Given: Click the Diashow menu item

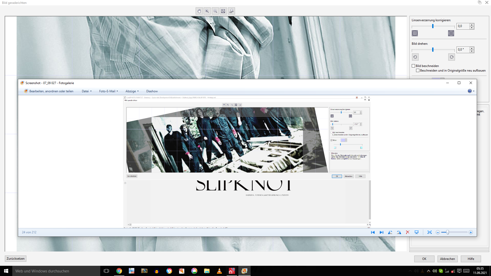Looking at the screenshot, I should 152,91.
